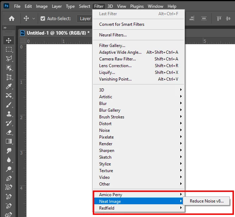Open the Image menu
Viewport: 235px width, 217px height.
tap(42, 6)
